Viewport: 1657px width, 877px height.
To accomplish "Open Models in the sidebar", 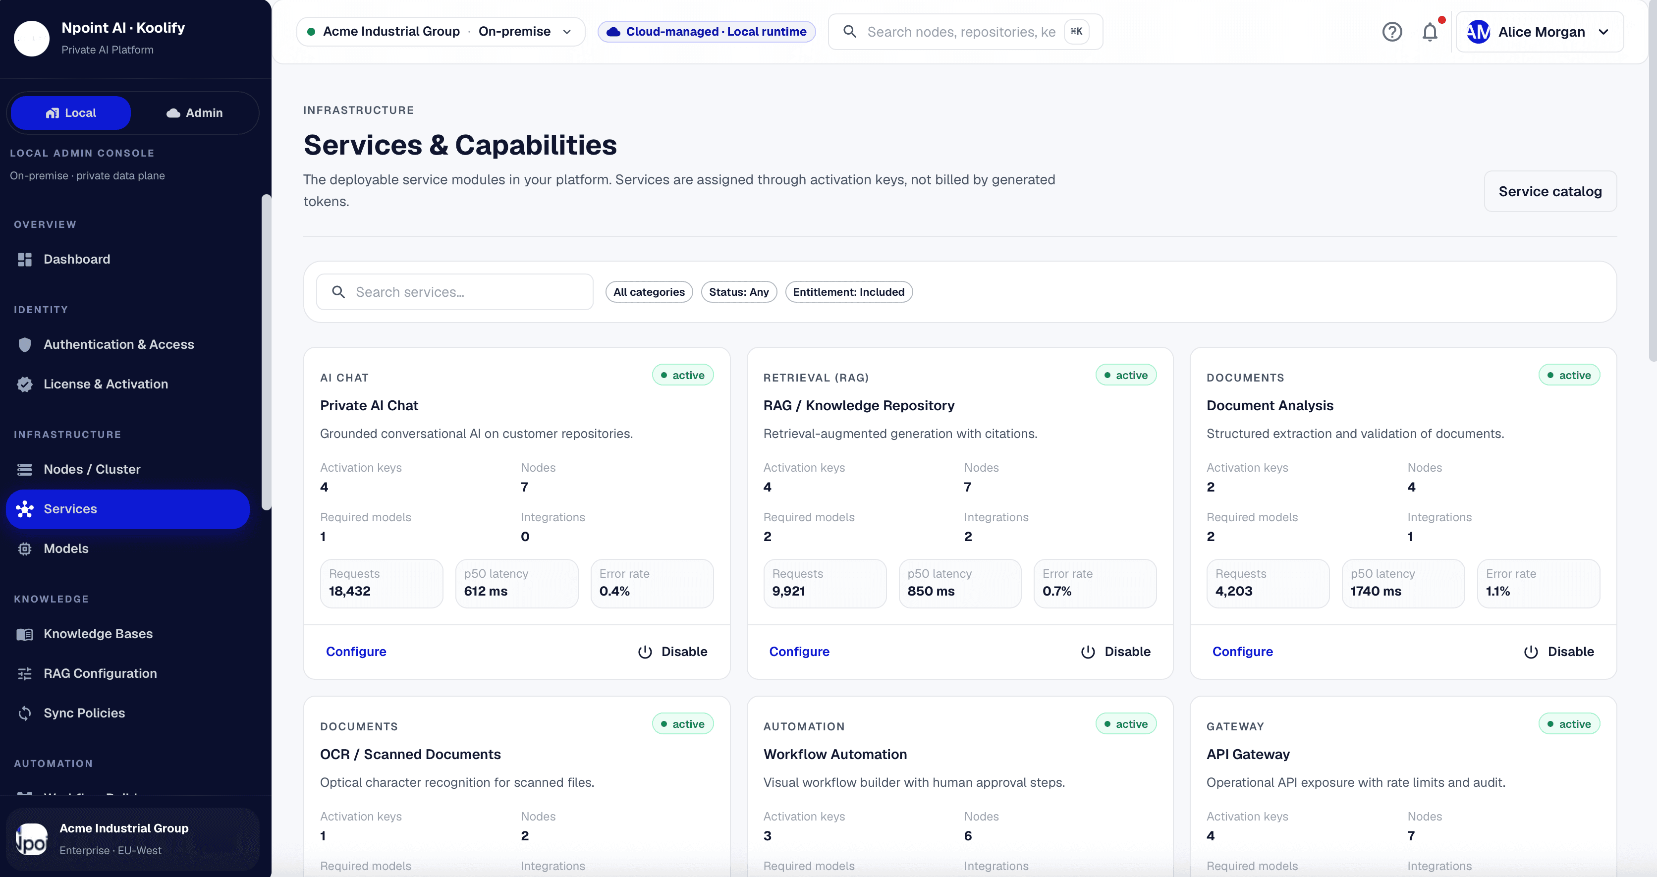I will point(127,549).
